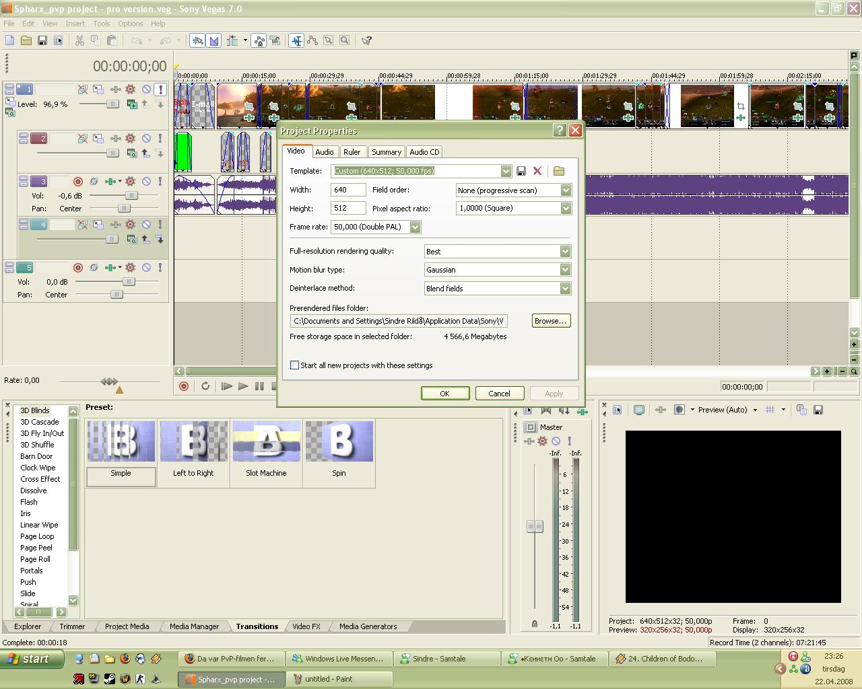Image resolution: width=862 pixels, height=689 pixels.
Task: Click track 1 Level slider handle
Action: coord(112,104)
